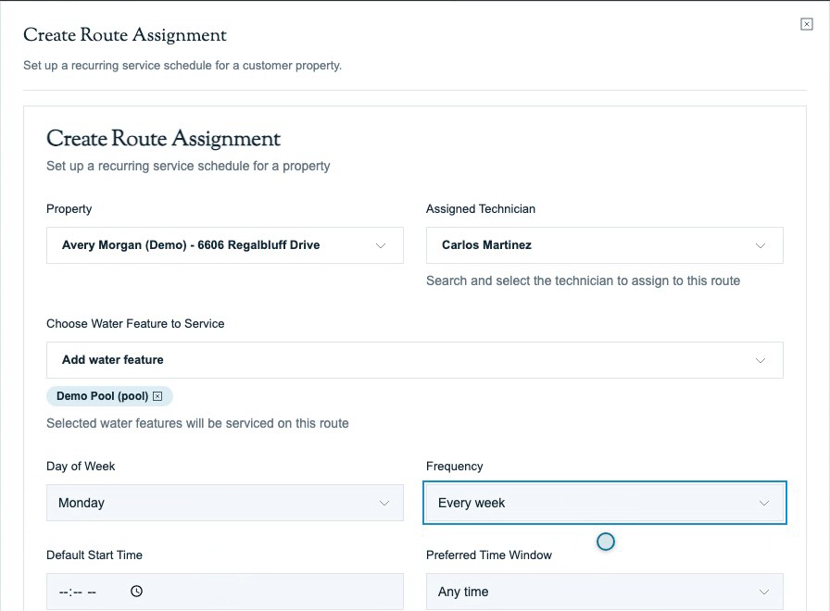The height and width of the screenshot is (611, 830).
Task: Click the Day of Week label
Action: point(81,466)
